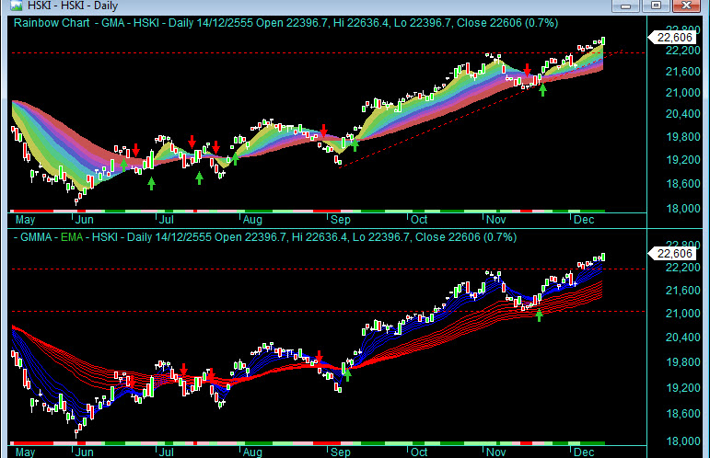Click 'Nov' on the Rainbow pane date axis
This screenshot has height=458, width=710.
pos(495,220)
